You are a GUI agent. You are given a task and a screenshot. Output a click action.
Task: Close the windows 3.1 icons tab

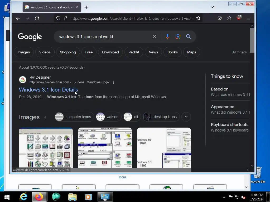click(77, 7)
